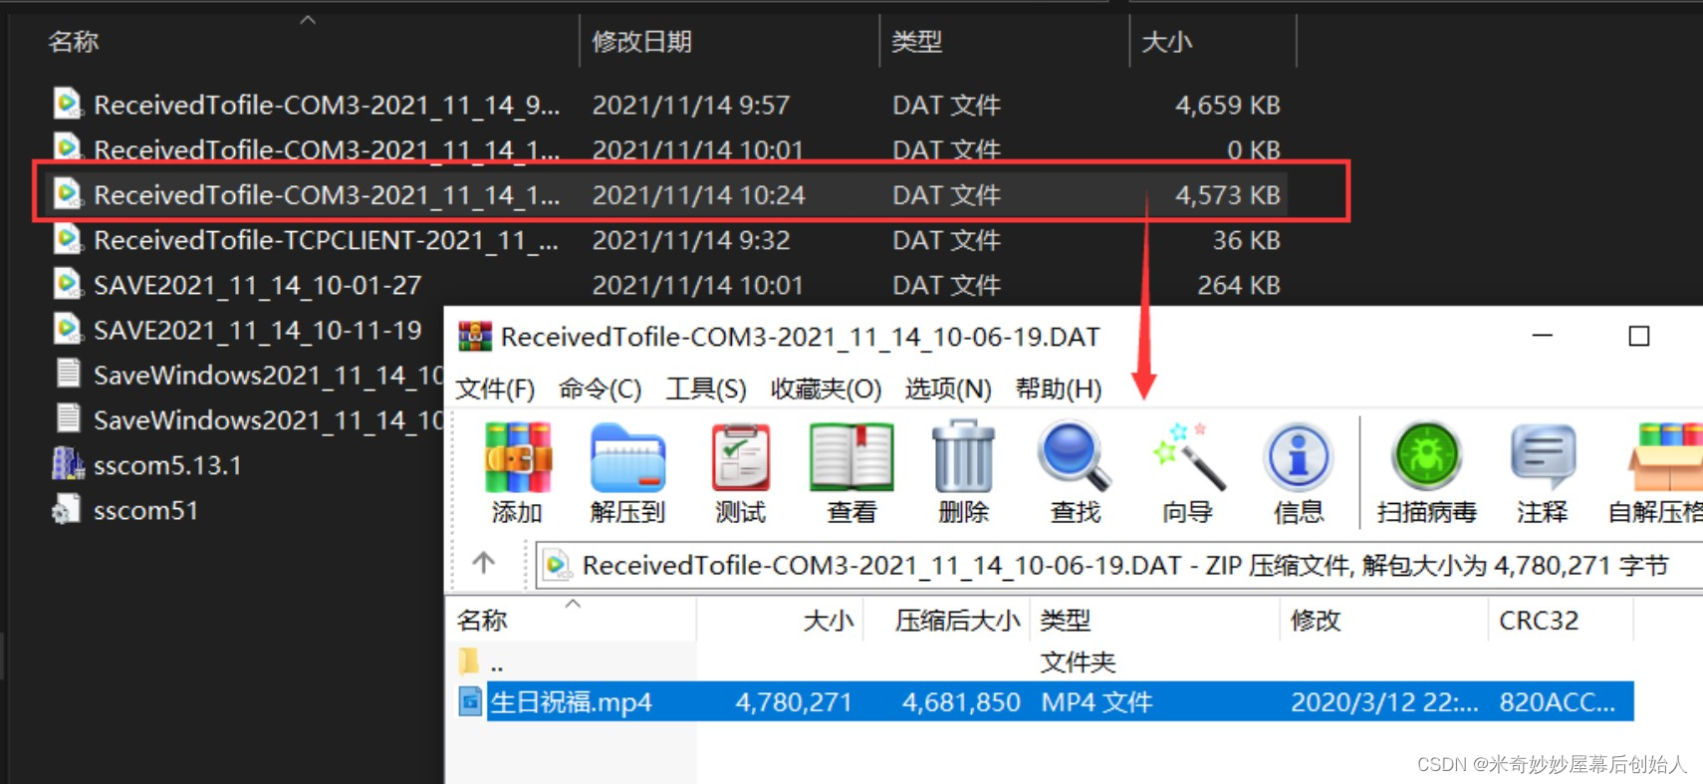Image resolution: width=1703 pixels, height=784 pixels.
Task: Sort Explorer list by 修改日期 column
Action: (x=641, y=42)
